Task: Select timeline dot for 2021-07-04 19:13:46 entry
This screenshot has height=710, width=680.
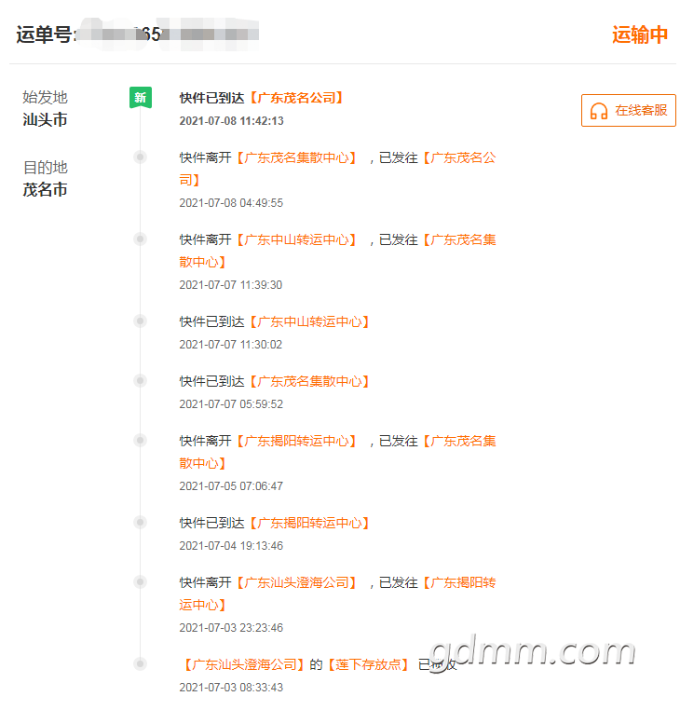Action: 141,522
